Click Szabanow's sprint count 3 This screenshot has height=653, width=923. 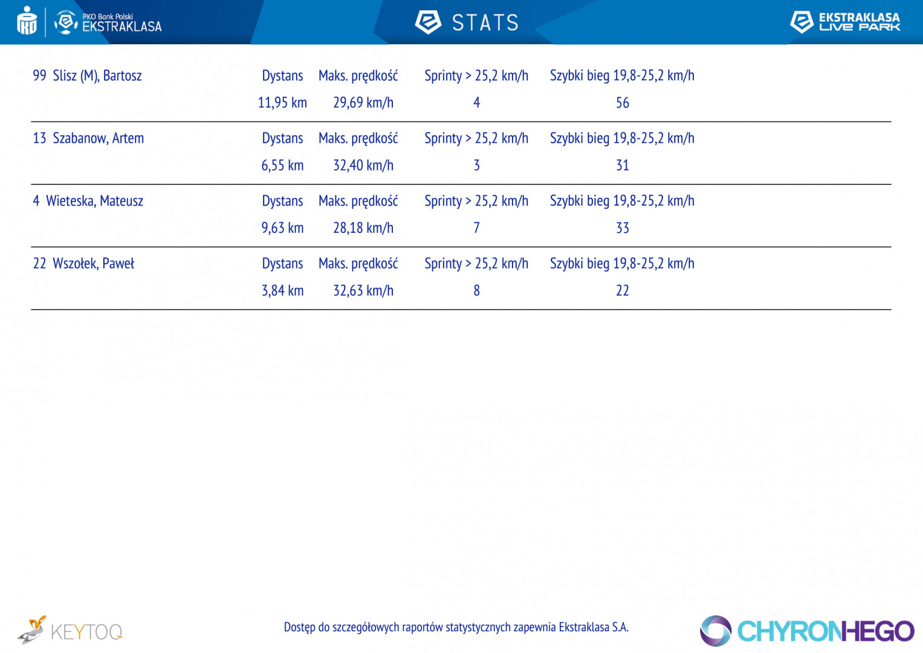pos(477,166)
